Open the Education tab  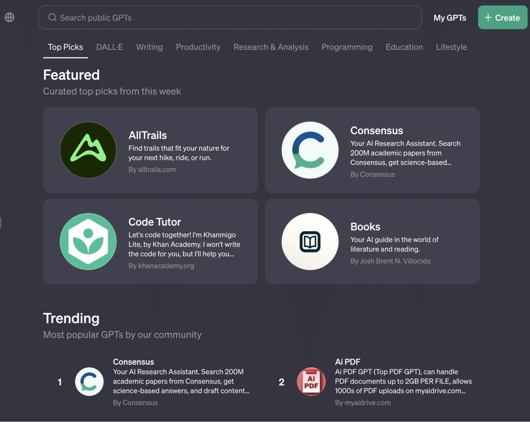tap(404, 47)
